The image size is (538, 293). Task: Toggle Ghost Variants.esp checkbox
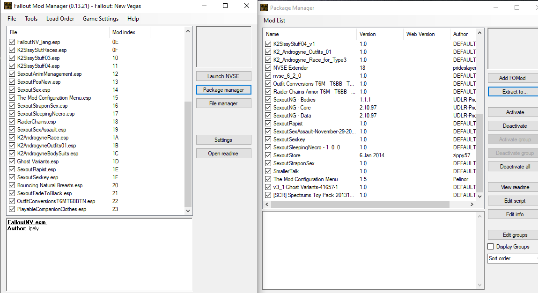coord(12,161)
